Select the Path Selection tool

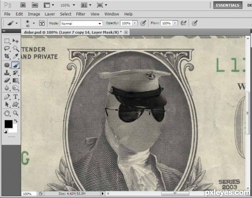pyautogui.click(x=7, y=104)
